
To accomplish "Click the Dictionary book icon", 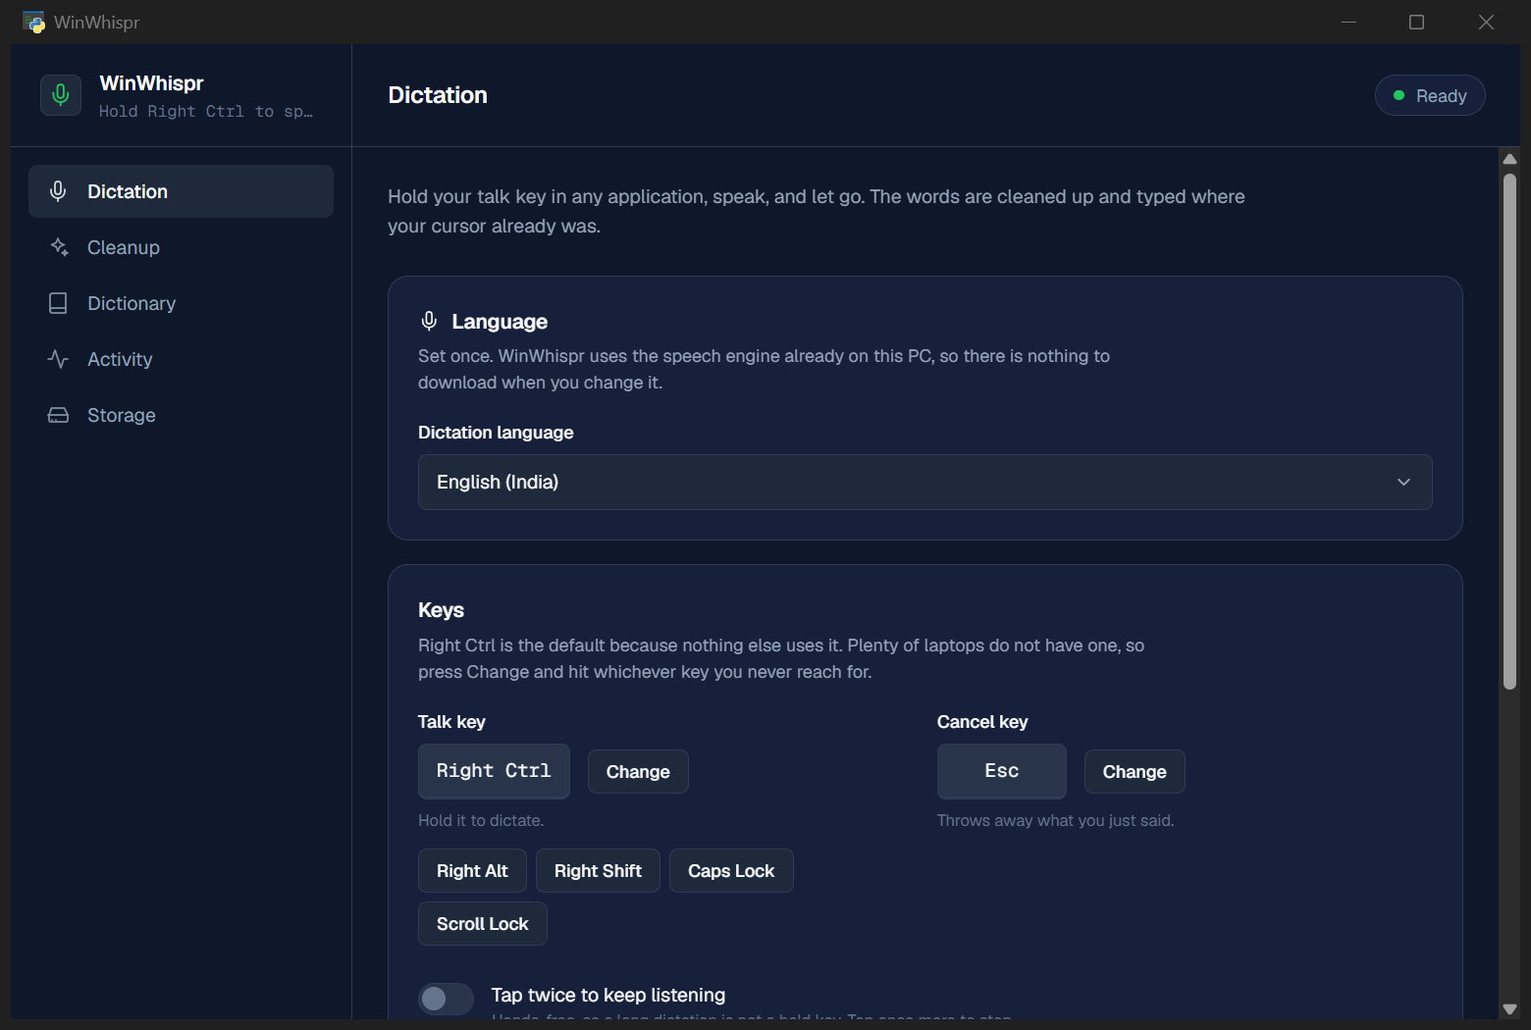I will pos(58,303).
